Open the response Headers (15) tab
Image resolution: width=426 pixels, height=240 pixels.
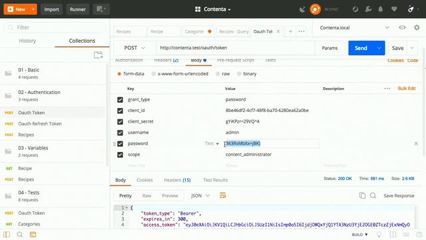177,180
